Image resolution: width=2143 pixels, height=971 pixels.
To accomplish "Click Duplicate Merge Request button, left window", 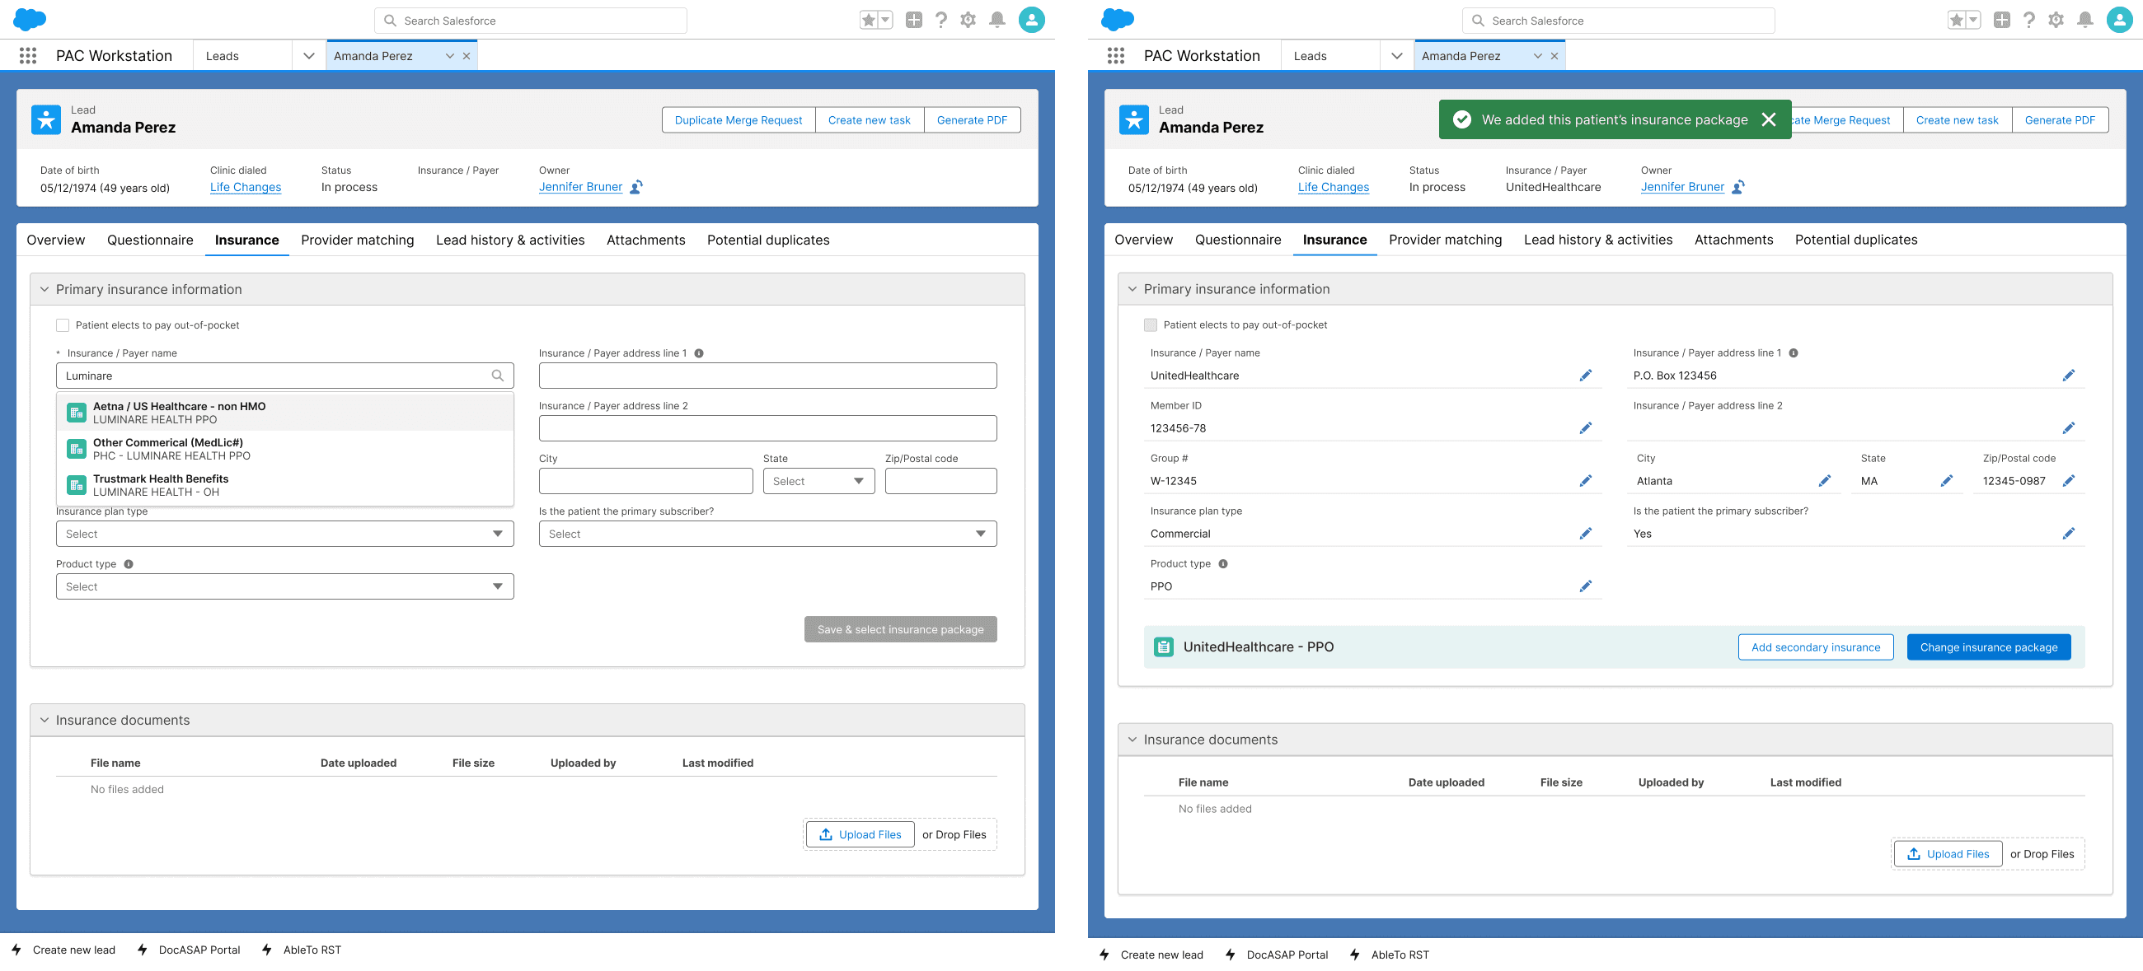I will pyautogui.click(x=738, y=120).
